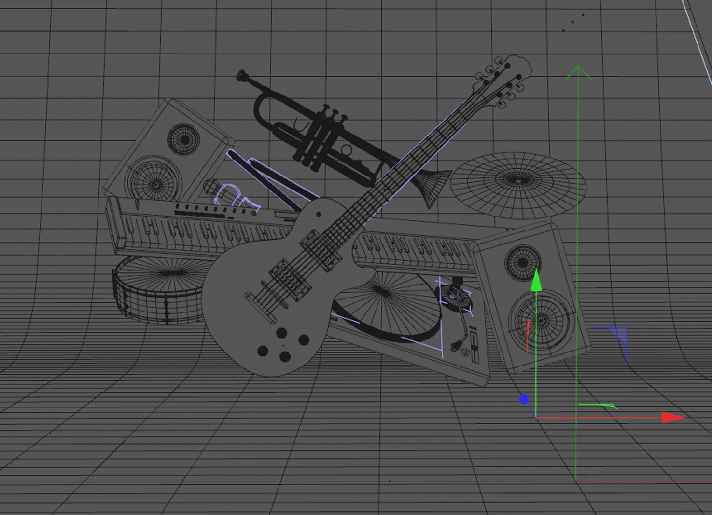
Task: Click the blue Z-axis gizmo dot
Action: point(524,399)
